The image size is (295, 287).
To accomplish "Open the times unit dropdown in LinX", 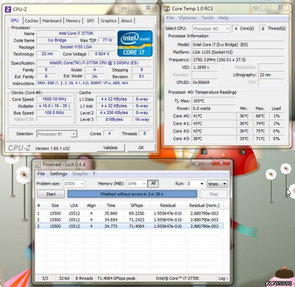I will [217, 184].
